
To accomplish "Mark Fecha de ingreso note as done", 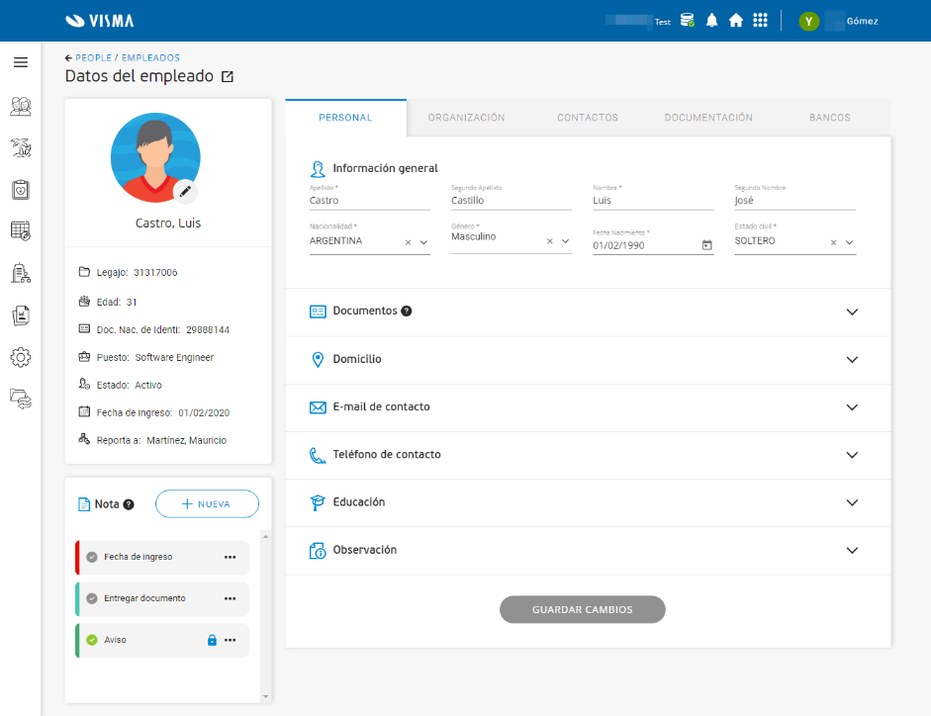I will click(92, 557).
